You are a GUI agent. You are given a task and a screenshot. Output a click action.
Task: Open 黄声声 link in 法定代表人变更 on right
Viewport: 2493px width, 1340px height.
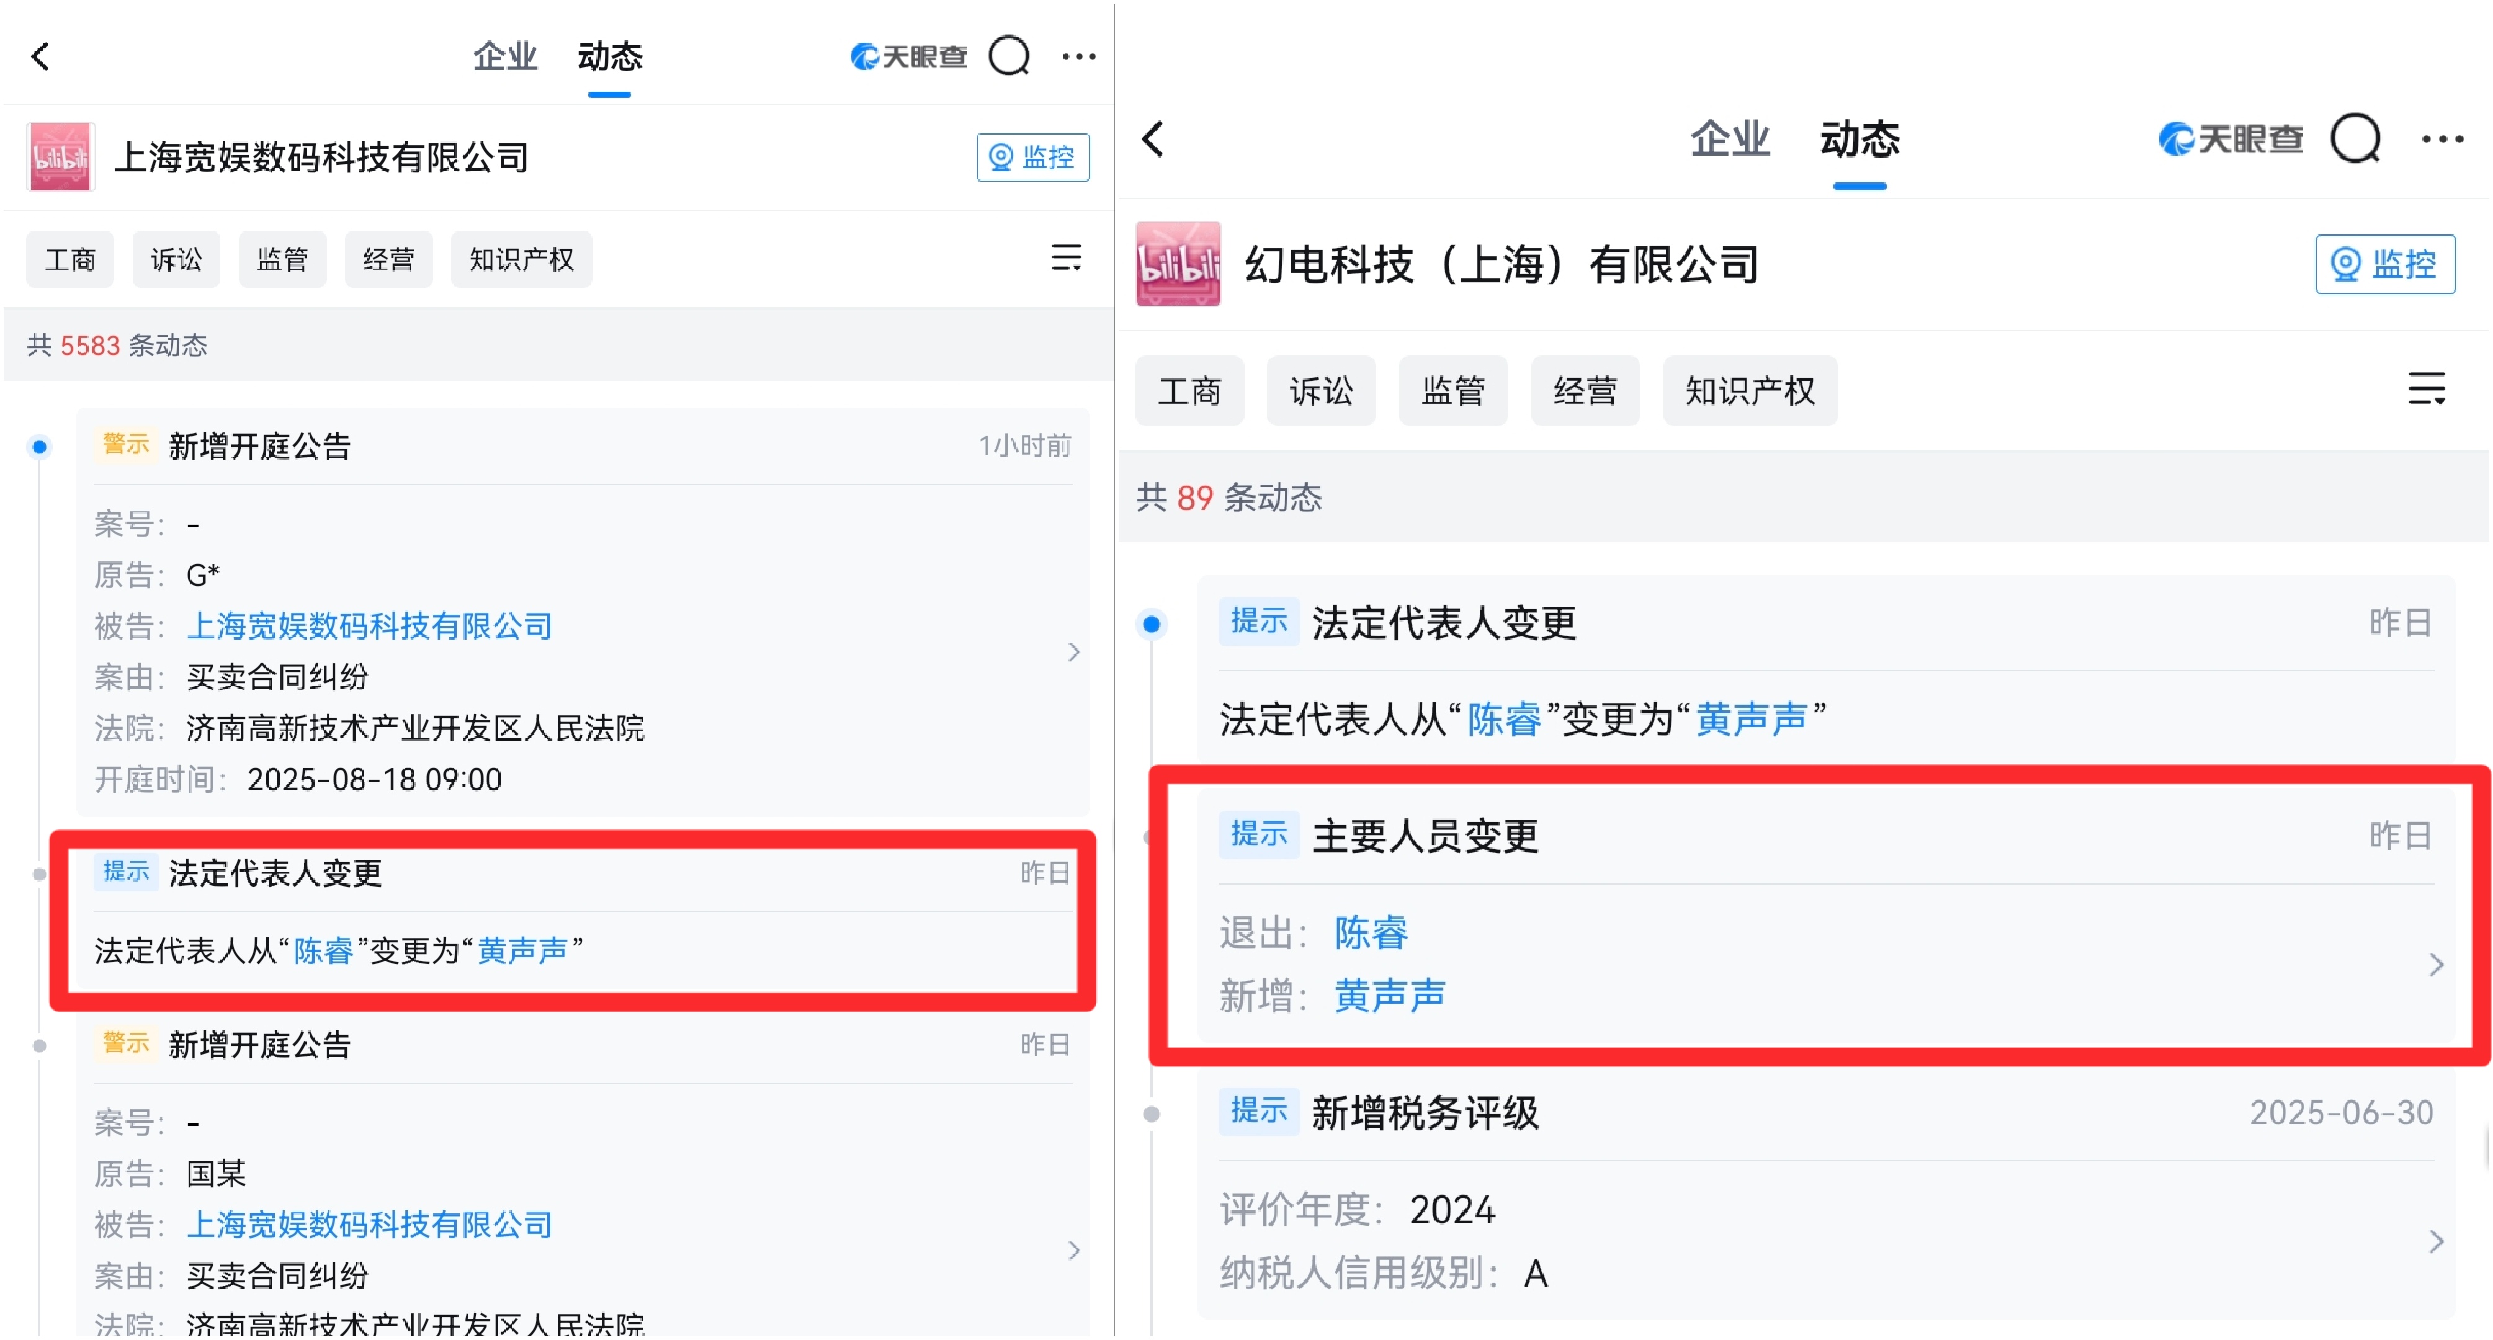point(1751,719)
